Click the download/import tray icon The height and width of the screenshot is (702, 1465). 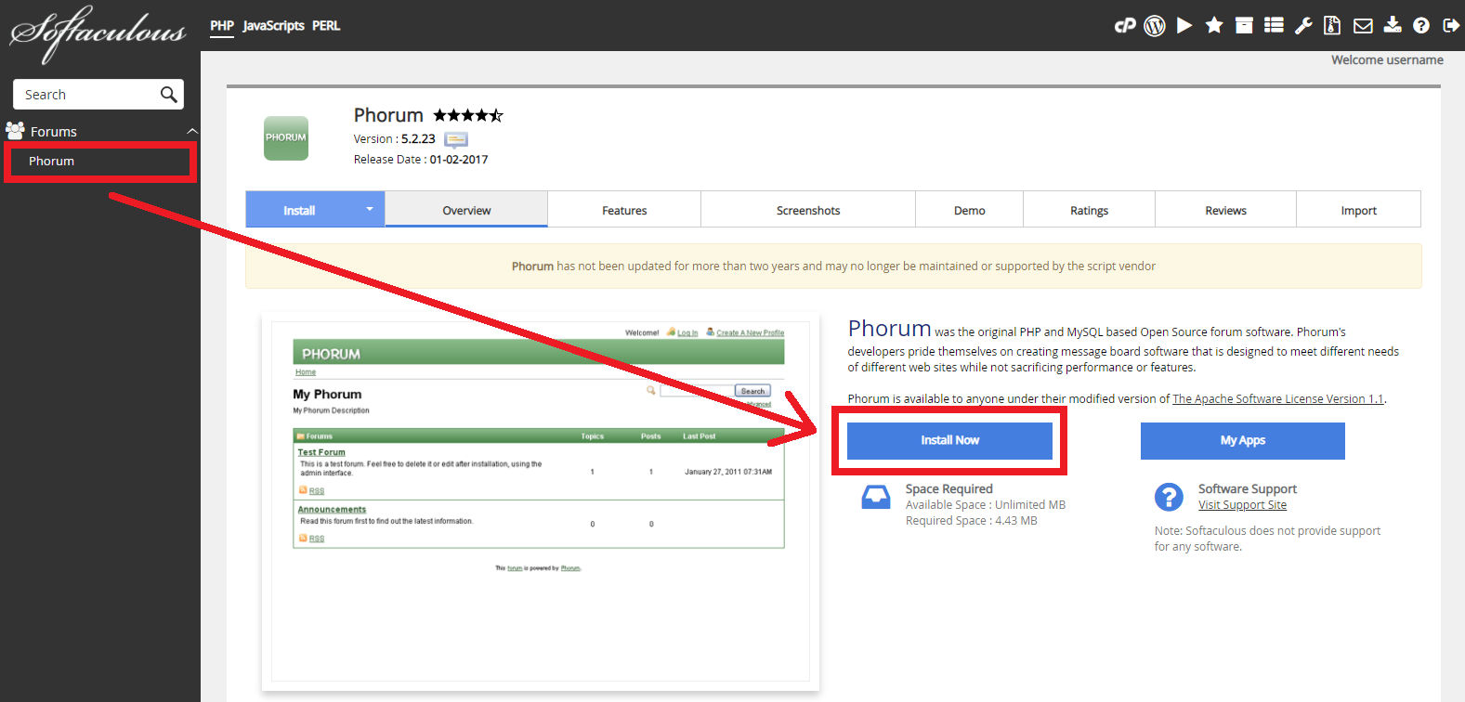tap(1393, 26)
